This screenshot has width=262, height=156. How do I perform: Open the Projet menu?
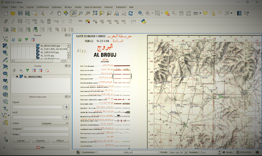[x=5, y=7]
